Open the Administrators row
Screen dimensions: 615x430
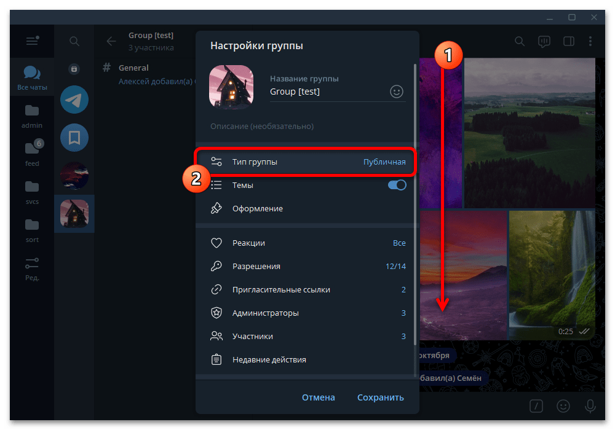click(x=306, y=313)
